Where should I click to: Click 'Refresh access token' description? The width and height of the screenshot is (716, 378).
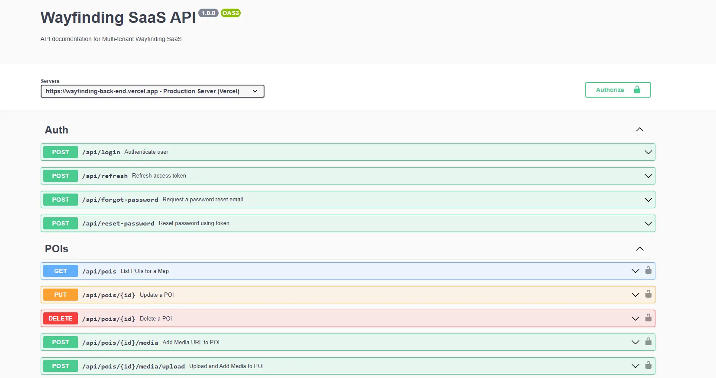point(159,175)
